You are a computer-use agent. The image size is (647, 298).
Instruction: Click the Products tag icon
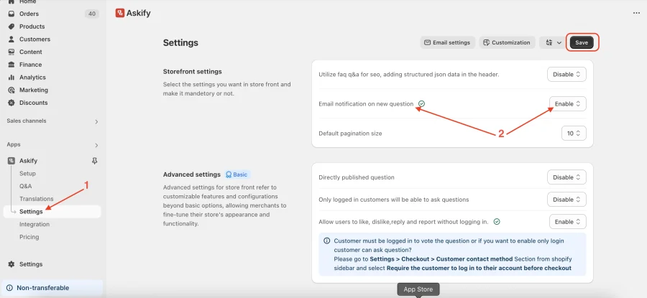coord(12,27)
